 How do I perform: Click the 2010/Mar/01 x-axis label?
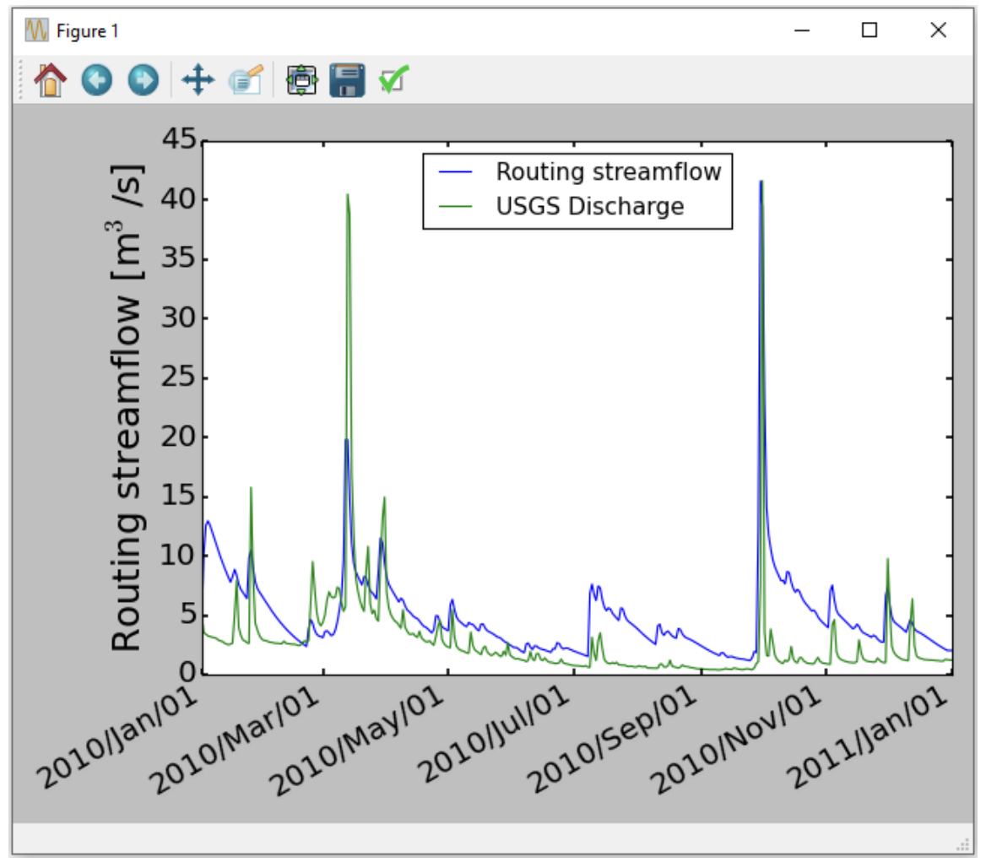(236, 741)
